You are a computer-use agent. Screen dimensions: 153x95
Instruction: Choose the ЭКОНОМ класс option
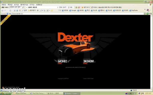[89, 61]
